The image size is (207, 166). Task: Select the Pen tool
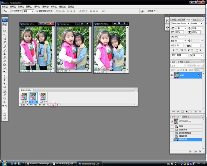tap(4, 76)
